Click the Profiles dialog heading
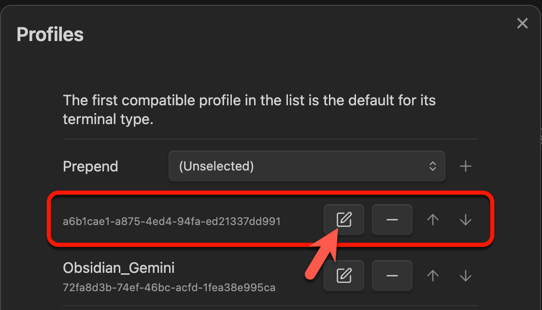542x310 pixels. coord(50,35)
